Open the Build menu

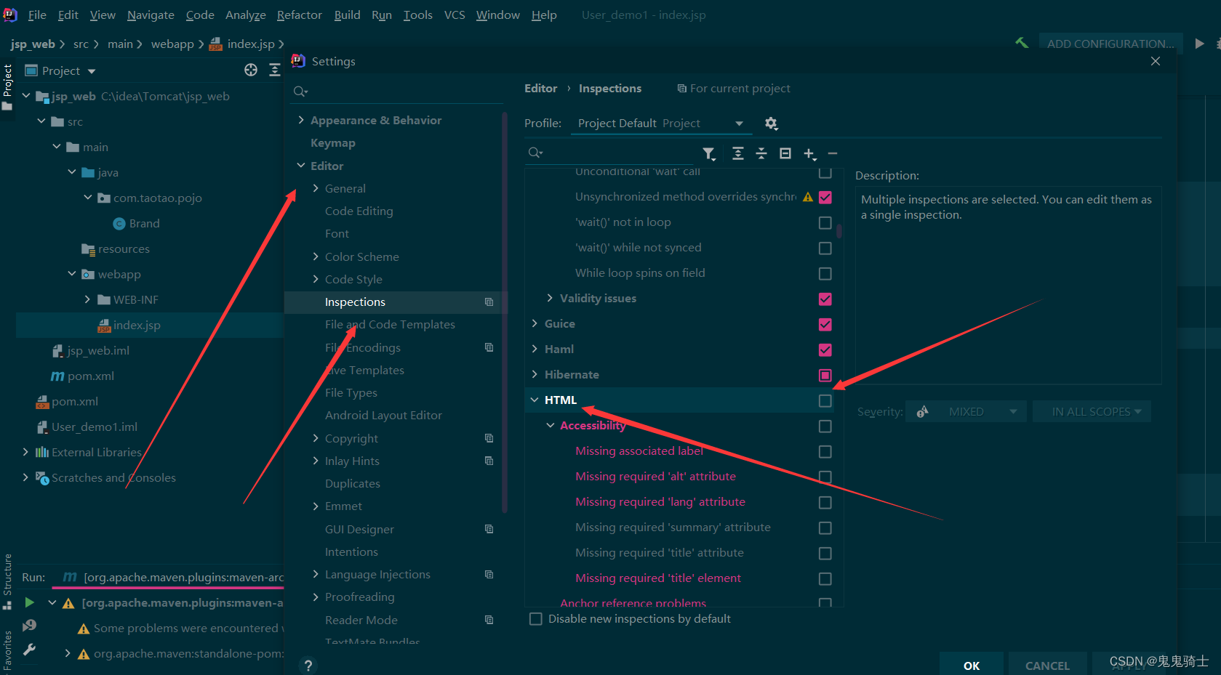pos(347,15)
